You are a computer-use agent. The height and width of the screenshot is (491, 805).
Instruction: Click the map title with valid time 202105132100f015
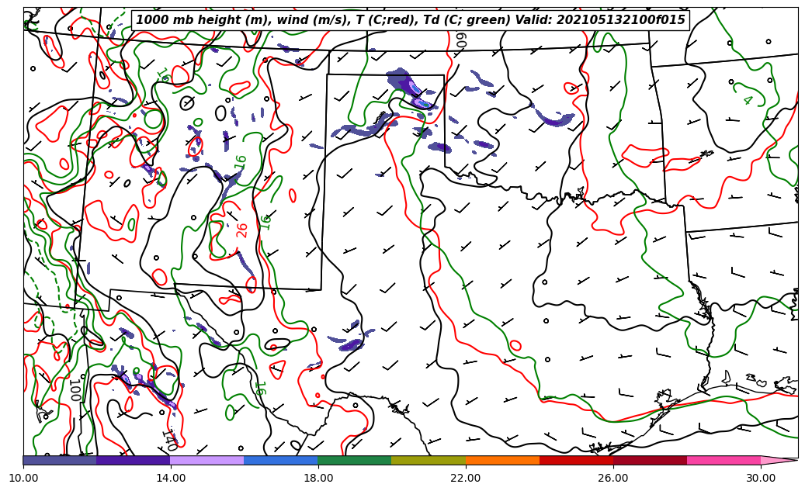[x=410, y=20]
